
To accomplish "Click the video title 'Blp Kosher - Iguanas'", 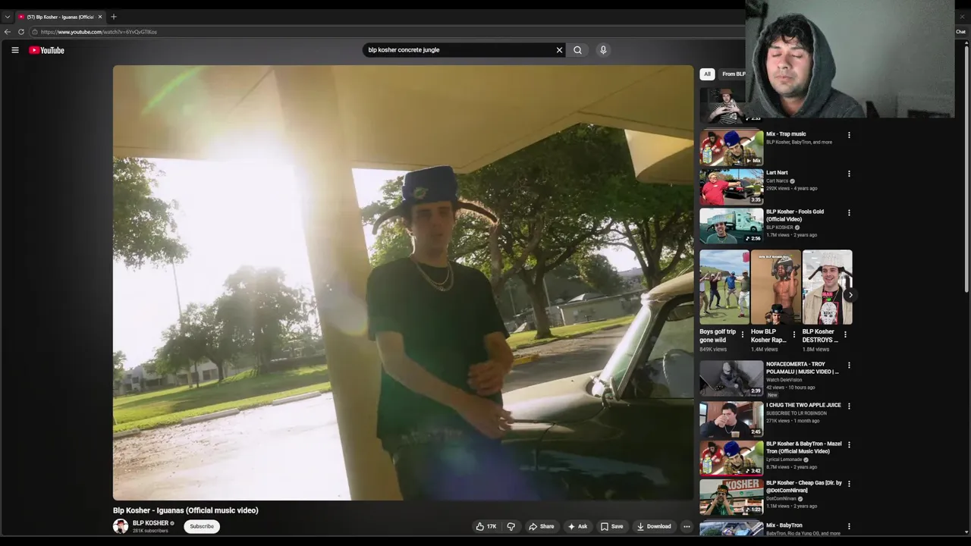I will [186, 510].
